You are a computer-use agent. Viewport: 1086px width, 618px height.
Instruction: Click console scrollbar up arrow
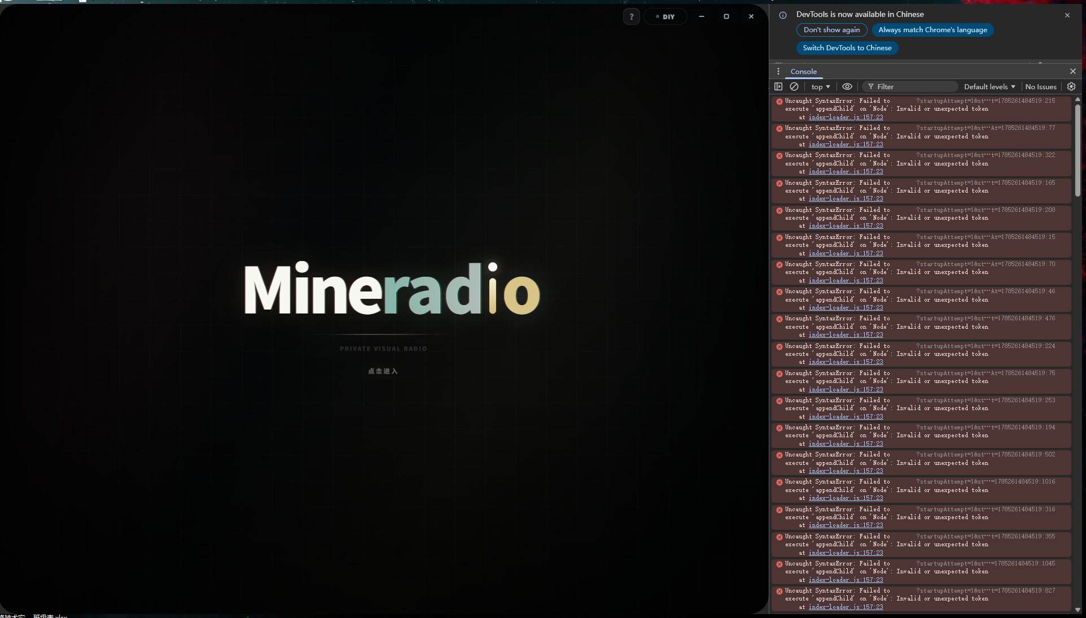1078,99
